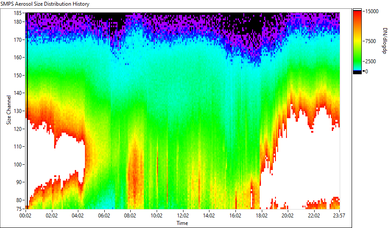Click the 80 y-axis tick label

(18, 200)
